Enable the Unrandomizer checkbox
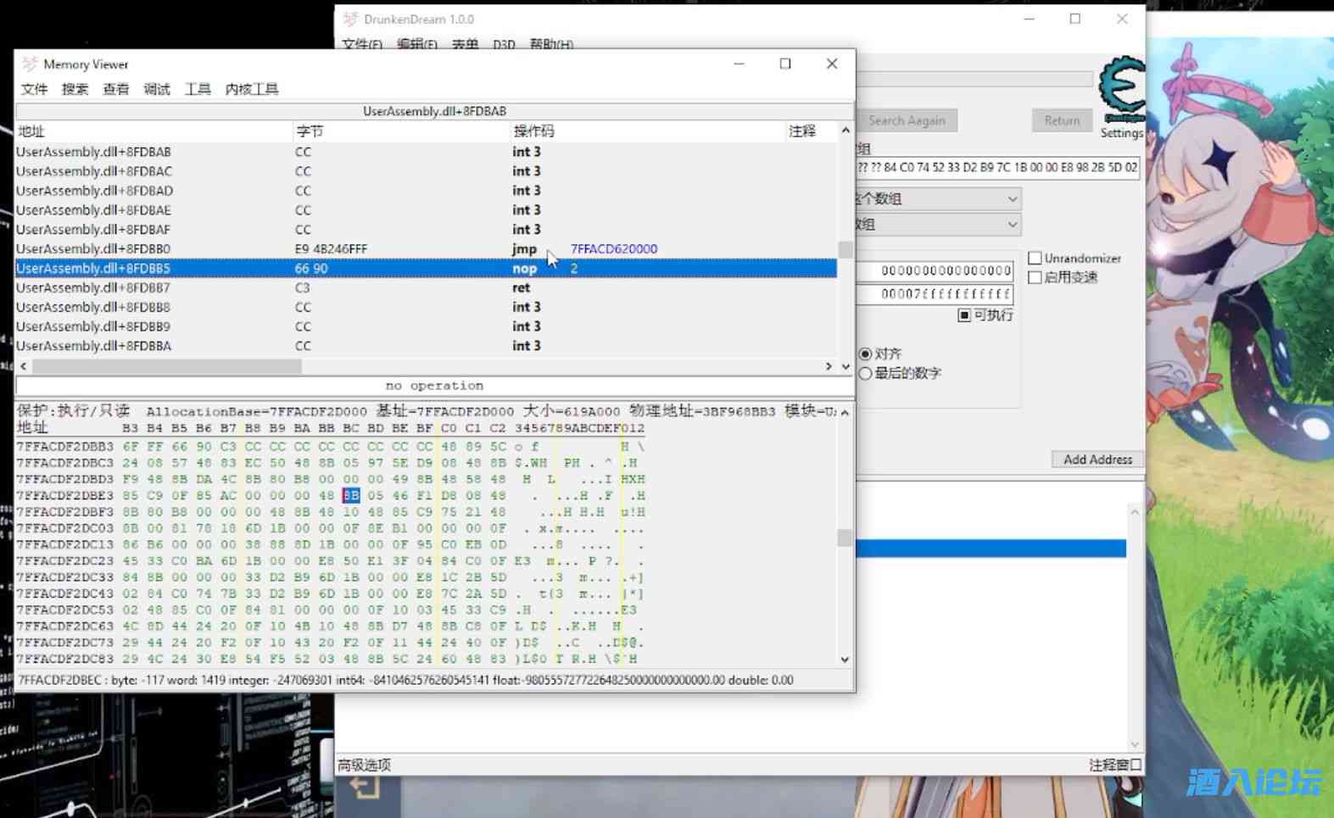1334x818 pixels. point(1035,258)
